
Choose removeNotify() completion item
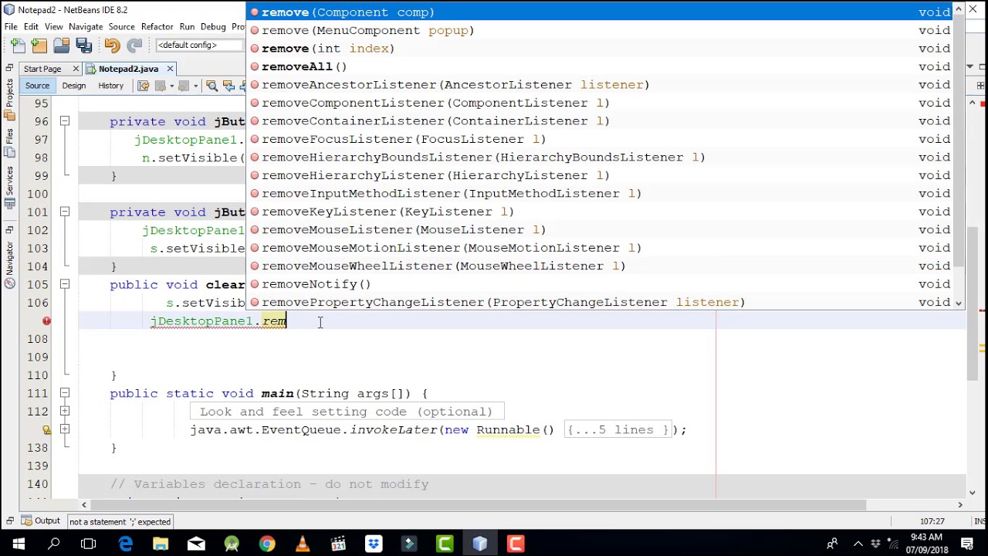601,284
